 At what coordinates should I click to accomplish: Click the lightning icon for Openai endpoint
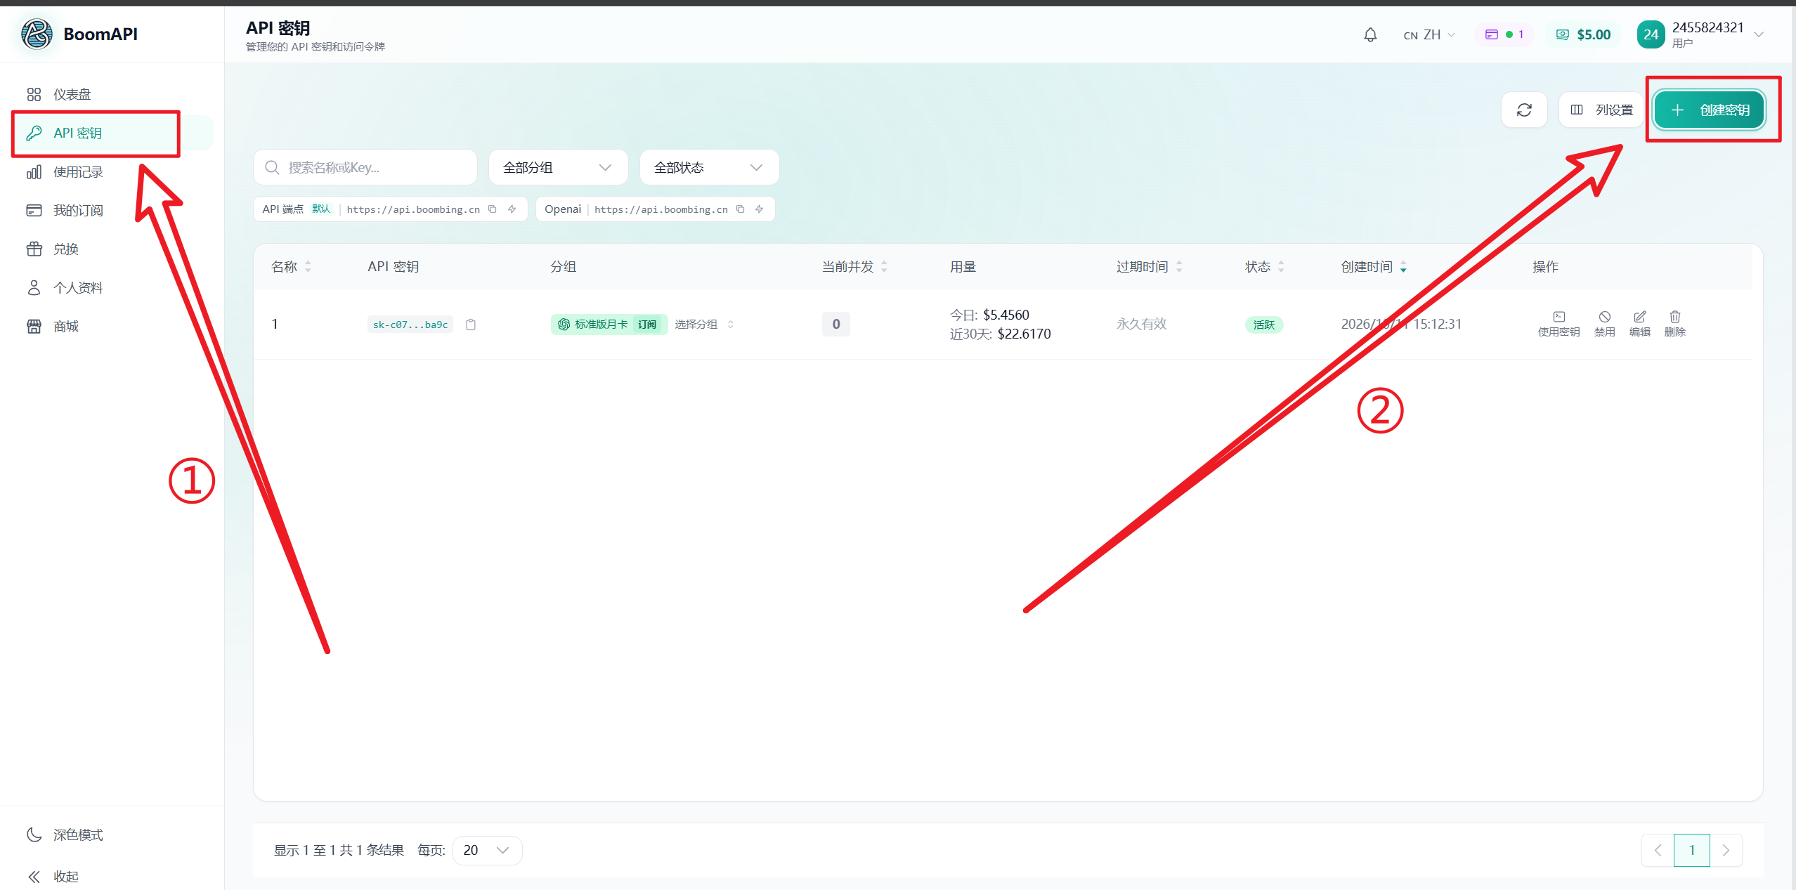pos(760,209)
